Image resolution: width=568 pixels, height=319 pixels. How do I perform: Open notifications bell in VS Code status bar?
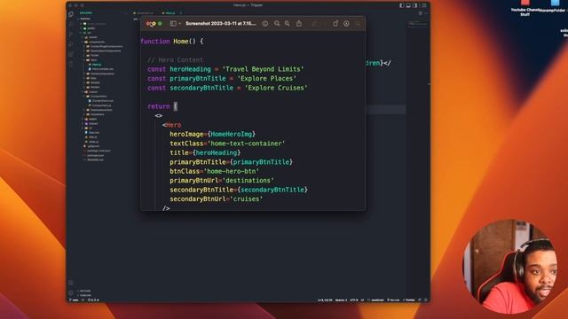tap(426, 300)
